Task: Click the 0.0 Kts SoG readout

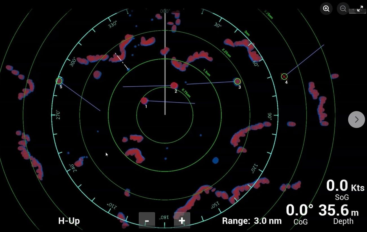Action: point(345,189)
